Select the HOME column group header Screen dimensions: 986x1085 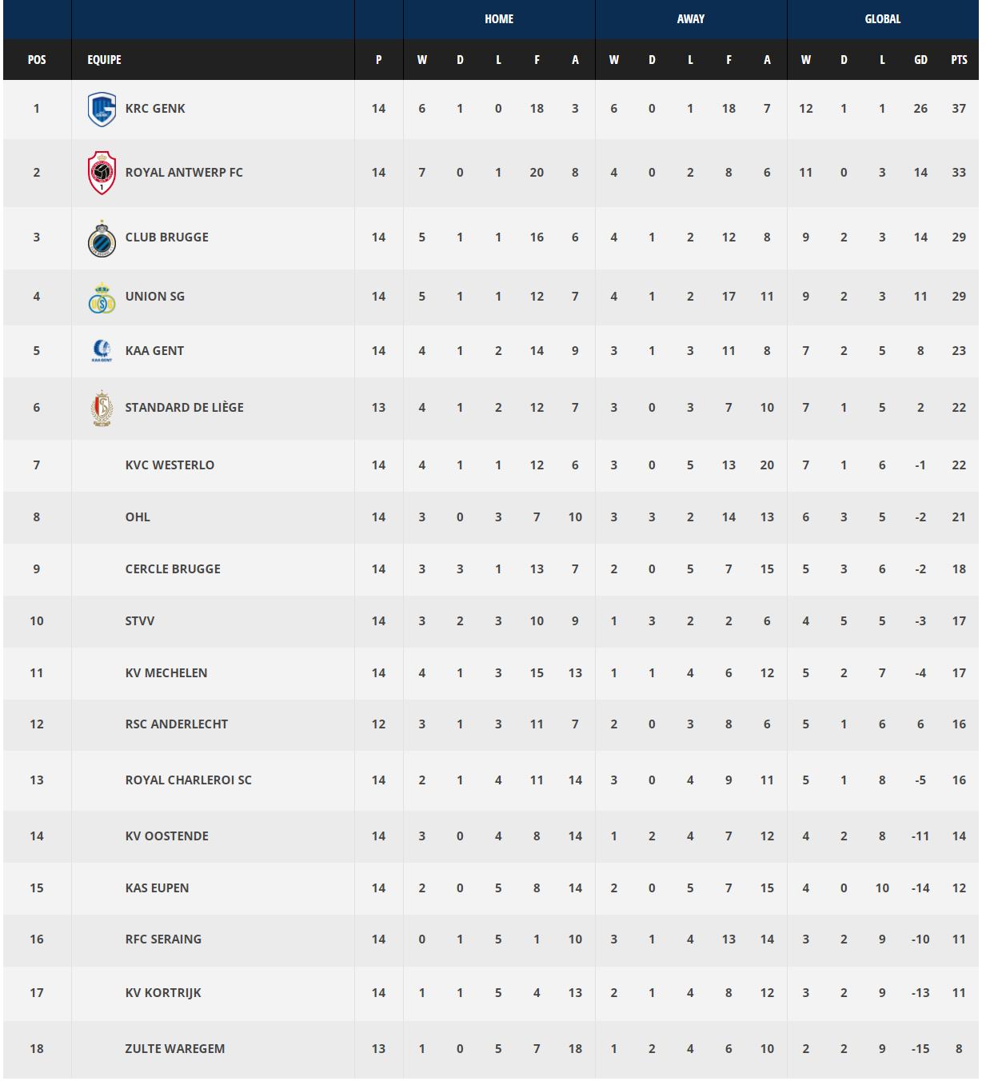point(499,19)
